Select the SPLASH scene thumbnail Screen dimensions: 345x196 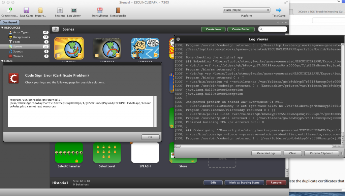(x=145, y=153)
